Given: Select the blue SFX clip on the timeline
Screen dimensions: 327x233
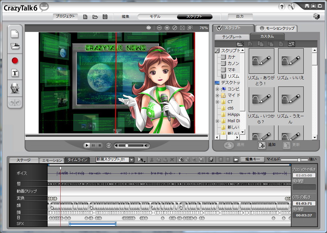Looking at the screenshot, I should coord(93,224).
